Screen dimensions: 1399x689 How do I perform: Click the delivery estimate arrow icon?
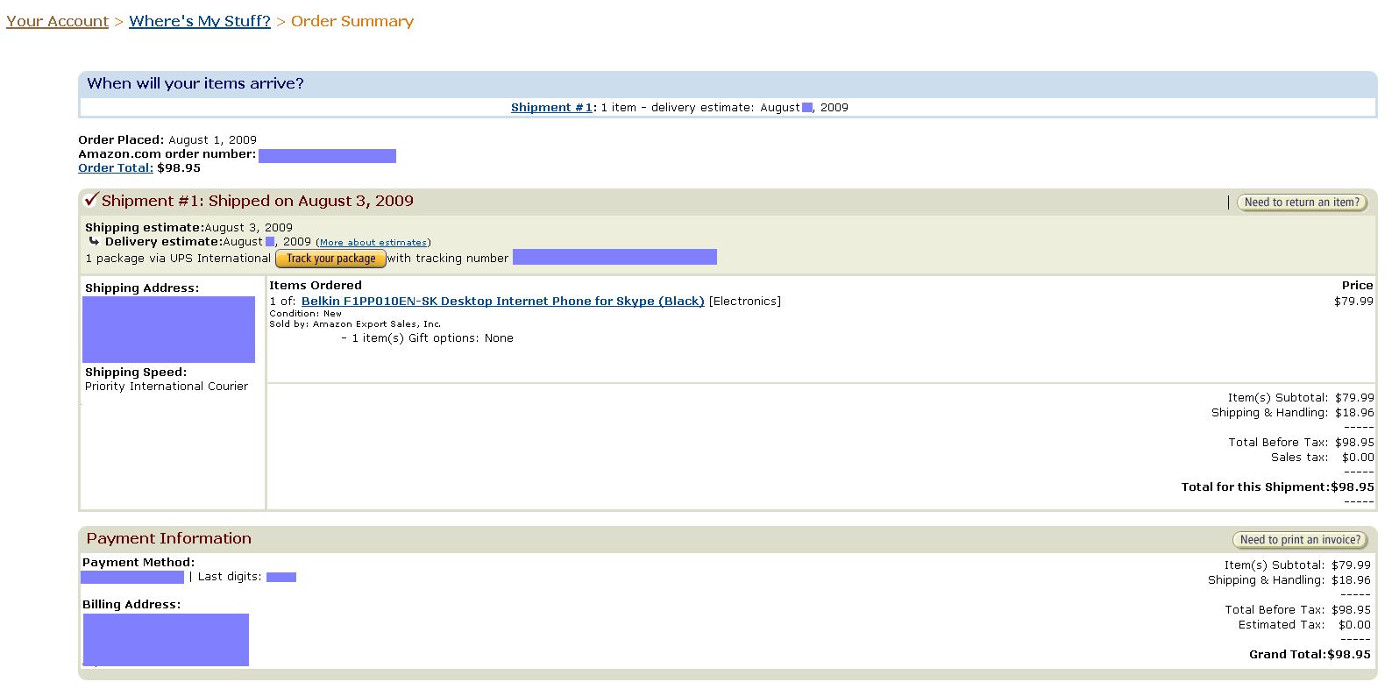pos(94,241)
